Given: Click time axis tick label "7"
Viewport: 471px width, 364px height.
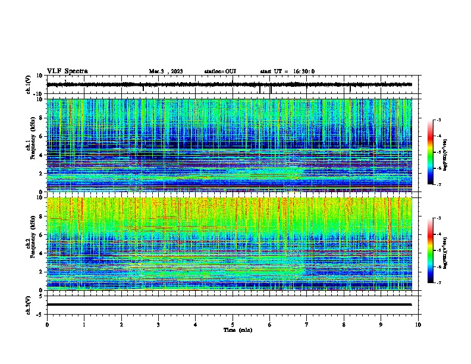Looking at the screenshot, I should (x=307, y=325).
